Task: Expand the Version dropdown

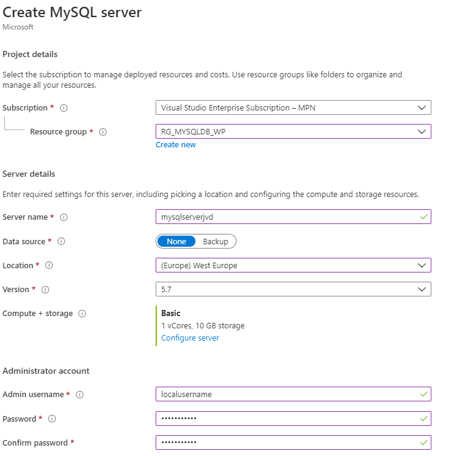Action: (293, 289)
